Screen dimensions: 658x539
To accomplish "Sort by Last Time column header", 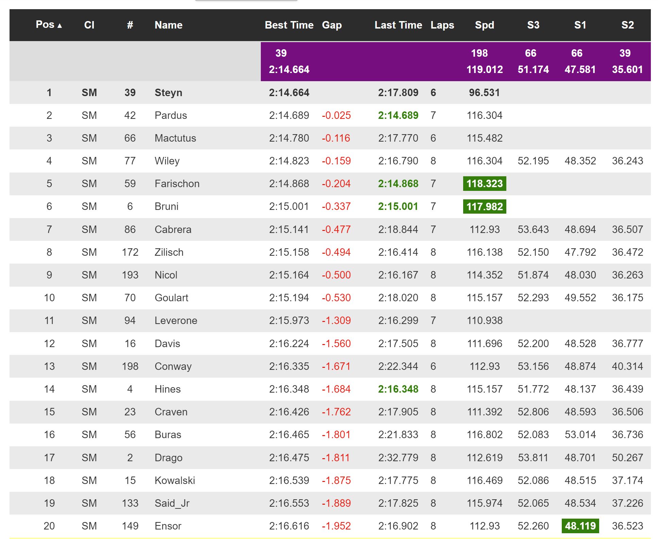I will coord(398,25).
